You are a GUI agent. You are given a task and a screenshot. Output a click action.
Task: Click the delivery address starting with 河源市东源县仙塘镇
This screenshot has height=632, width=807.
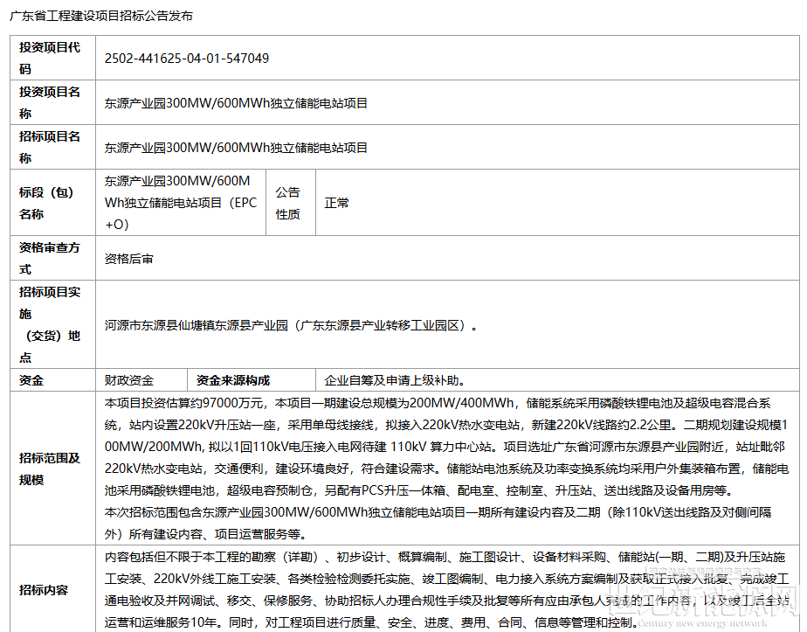coord(291,325)
